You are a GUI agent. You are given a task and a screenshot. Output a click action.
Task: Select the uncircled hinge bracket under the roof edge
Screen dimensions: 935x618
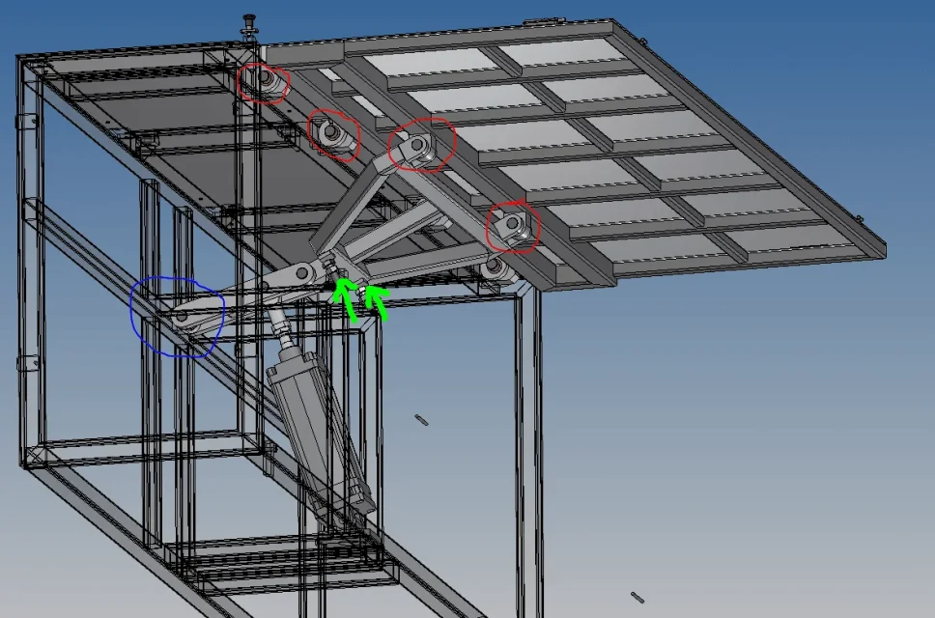click(x=496, y=270)
